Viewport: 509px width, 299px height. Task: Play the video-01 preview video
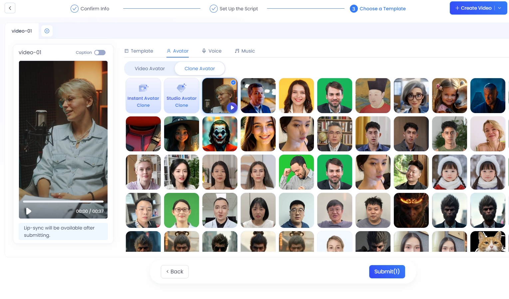29,211
